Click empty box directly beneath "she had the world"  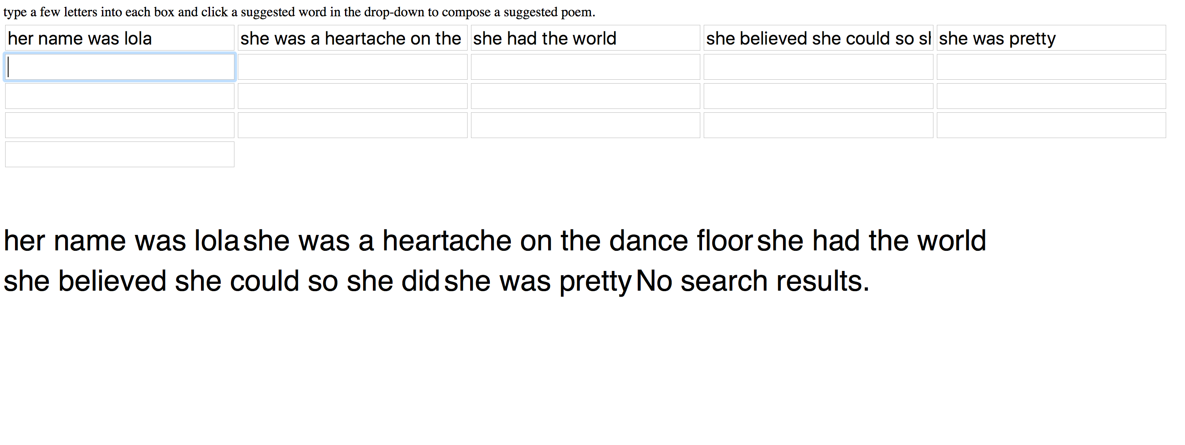click(x=585, y=67)
